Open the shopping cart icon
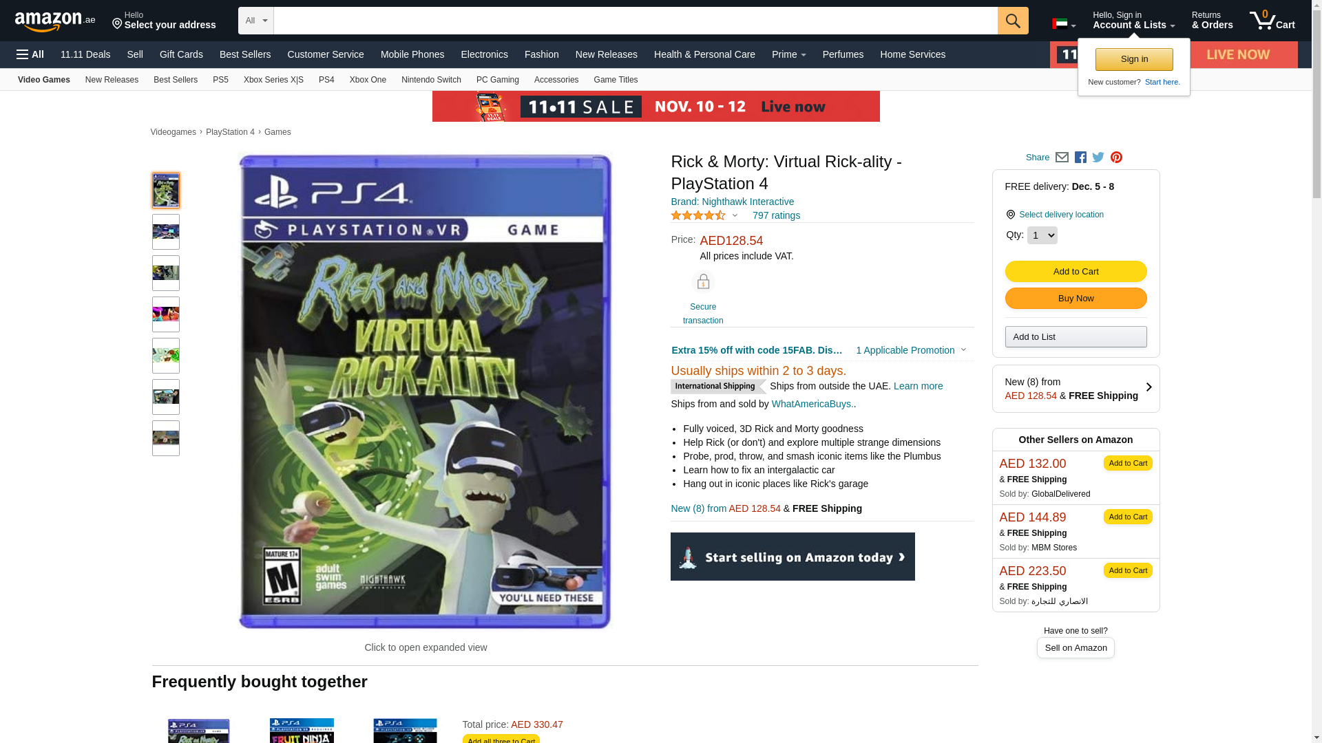 (x=1272, y=21)
